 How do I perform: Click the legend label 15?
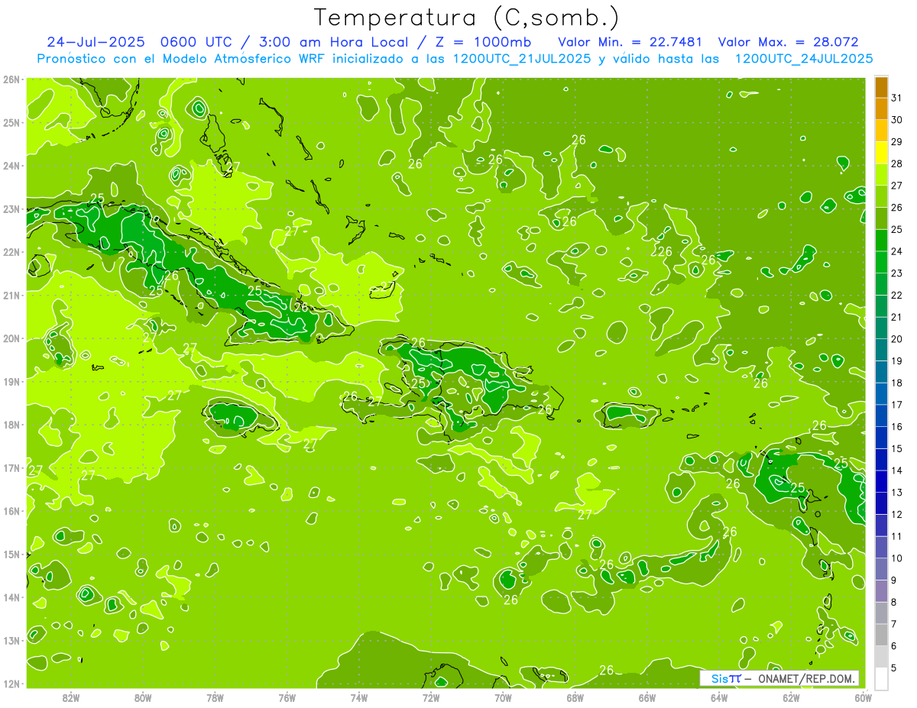(x=896, y=448)
